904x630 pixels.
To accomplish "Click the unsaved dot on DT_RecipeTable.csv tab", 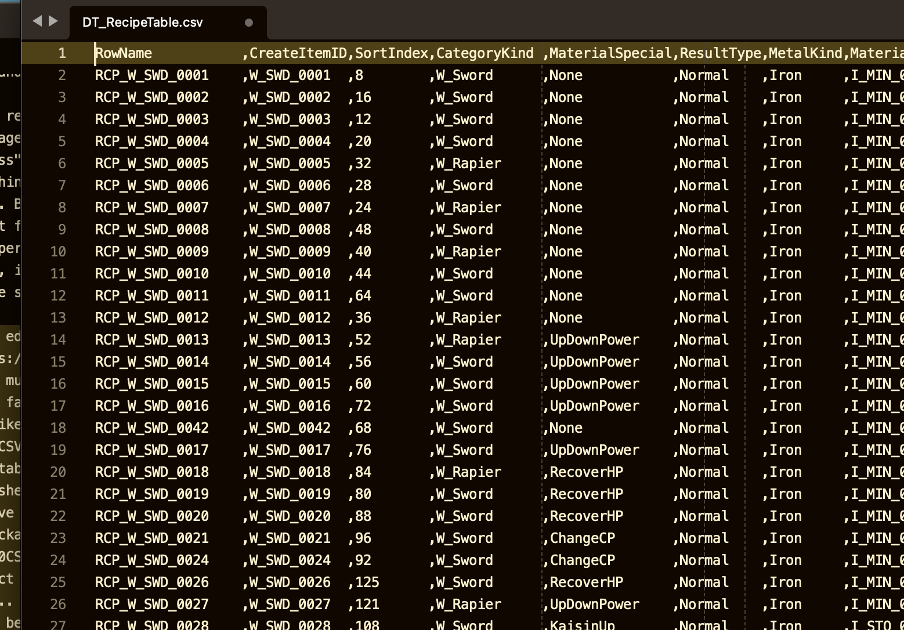I will coord(249,23).
